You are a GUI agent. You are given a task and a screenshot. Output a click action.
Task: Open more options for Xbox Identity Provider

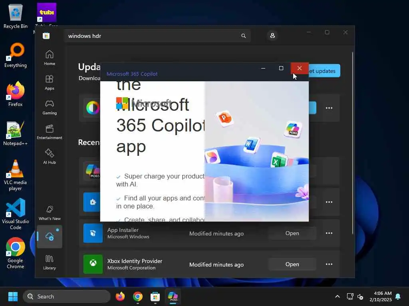click(329, 265)
